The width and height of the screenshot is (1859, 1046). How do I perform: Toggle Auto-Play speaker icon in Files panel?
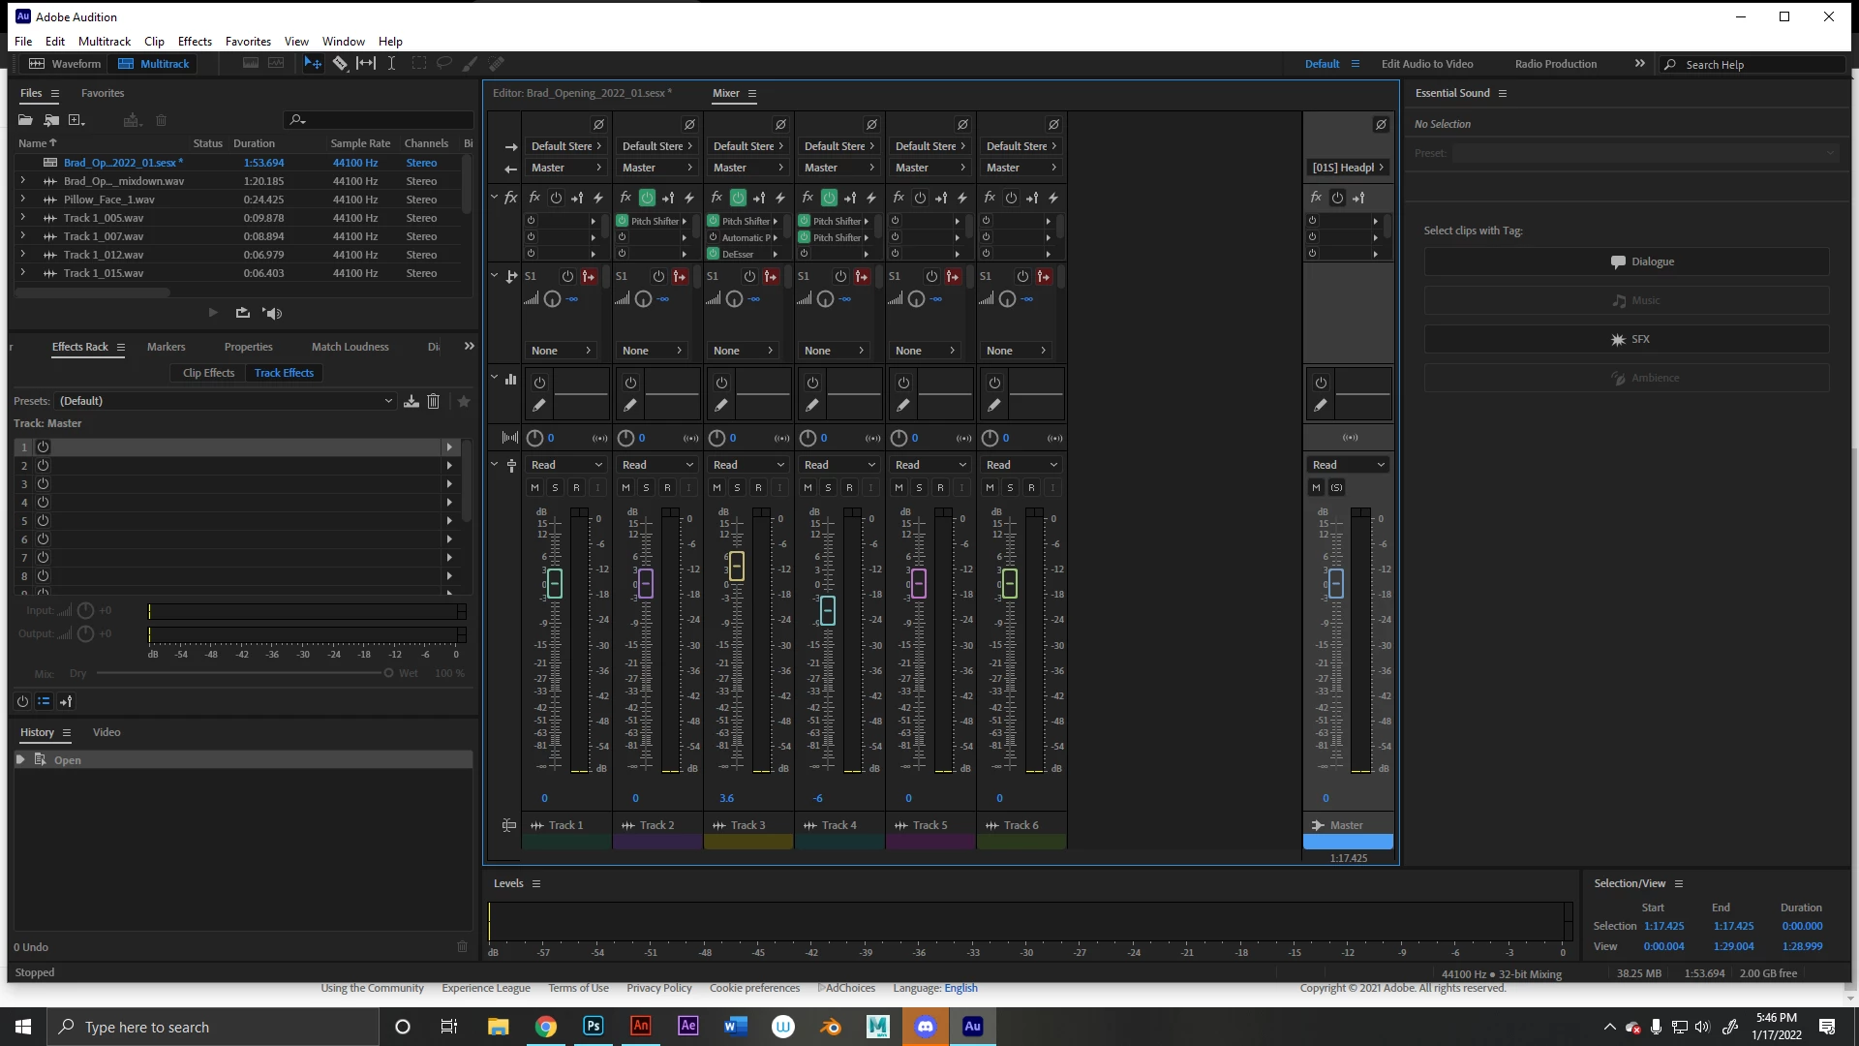[x=272, y=313]
